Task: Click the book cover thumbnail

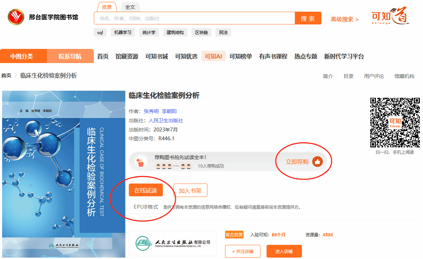Action: 64,174
